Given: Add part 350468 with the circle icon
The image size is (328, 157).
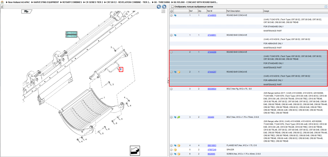Looking at the screenshot, I should click(171, 117).
